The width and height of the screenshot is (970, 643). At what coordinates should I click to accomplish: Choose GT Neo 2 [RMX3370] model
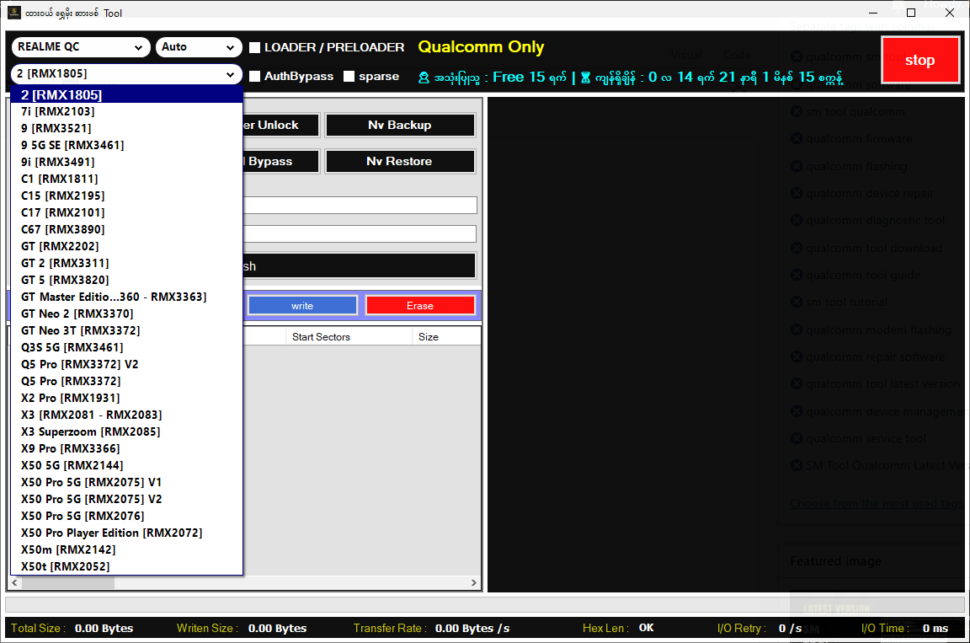77,313
